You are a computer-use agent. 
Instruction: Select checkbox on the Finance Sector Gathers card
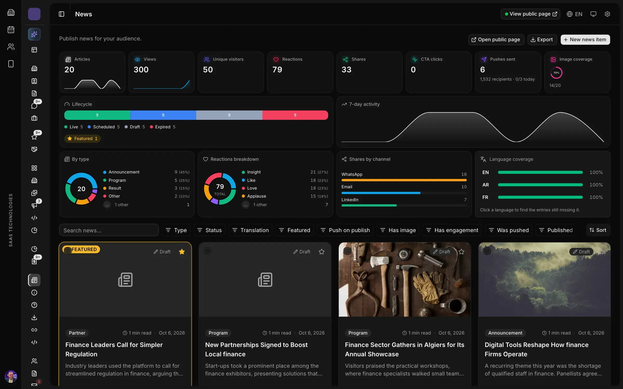pos(347,251)
